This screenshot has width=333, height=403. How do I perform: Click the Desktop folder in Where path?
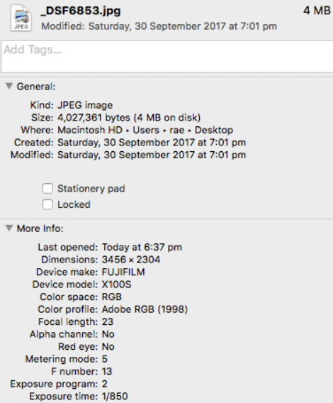214,130
